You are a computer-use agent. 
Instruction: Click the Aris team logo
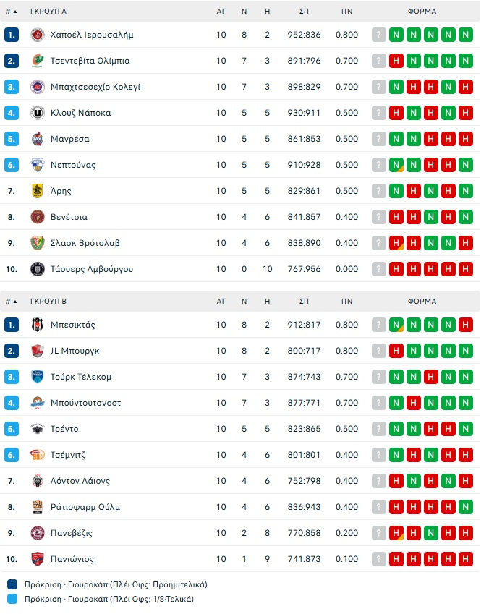38,191
